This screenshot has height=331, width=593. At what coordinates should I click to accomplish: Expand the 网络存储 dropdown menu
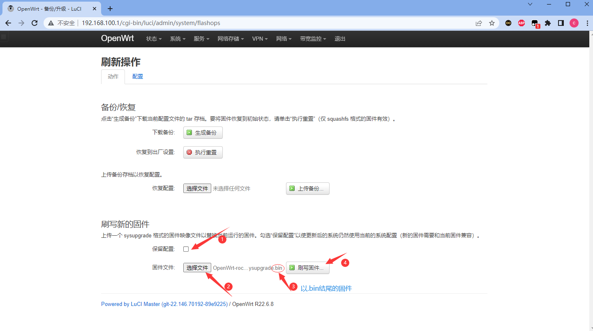pyautogui.click(x=231, y=39)
